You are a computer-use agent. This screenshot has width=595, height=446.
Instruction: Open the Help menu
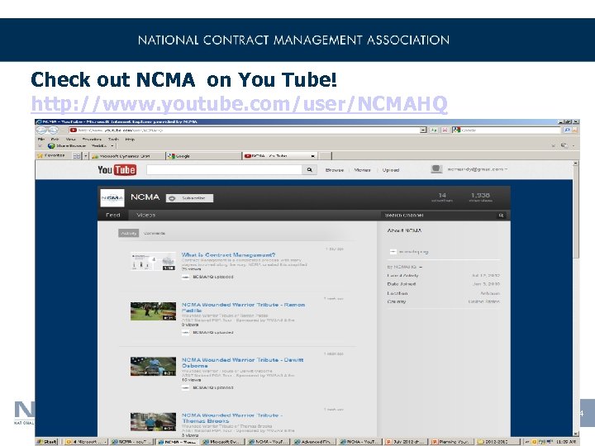(x=130, y=140)
